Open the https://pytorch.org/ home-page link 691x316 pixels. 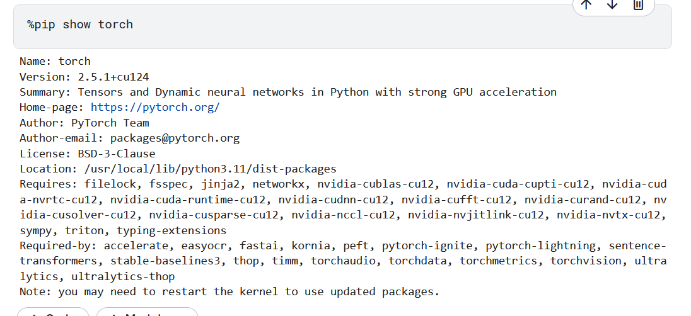[x=155, y=107]
